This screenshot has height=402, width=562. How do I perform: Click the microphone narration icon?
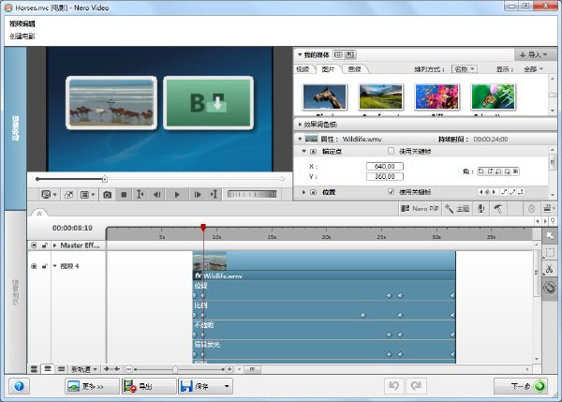[481, 208]
